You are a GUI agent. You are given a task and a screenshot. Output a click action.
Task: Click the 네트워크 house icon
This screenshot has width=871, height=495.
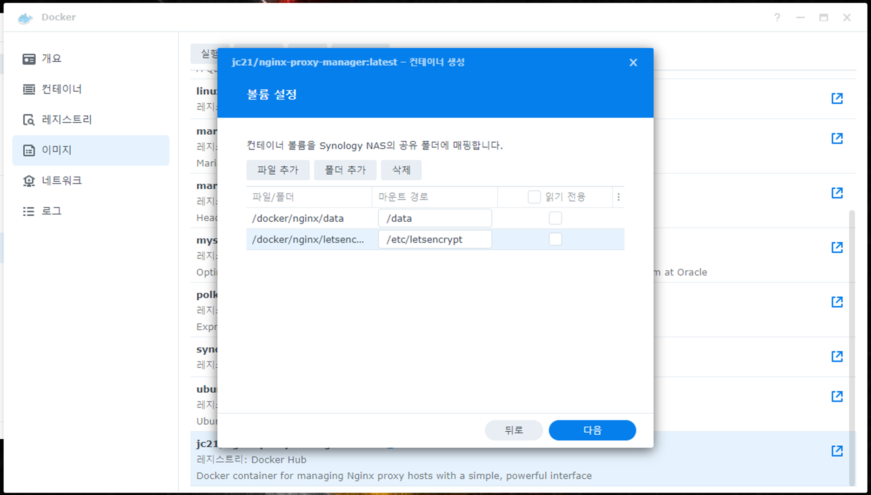pyautogui.click(x=29, y=181)
